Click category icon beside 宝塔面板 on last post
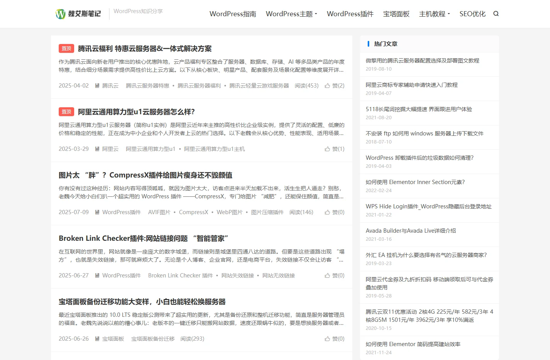 97,339
